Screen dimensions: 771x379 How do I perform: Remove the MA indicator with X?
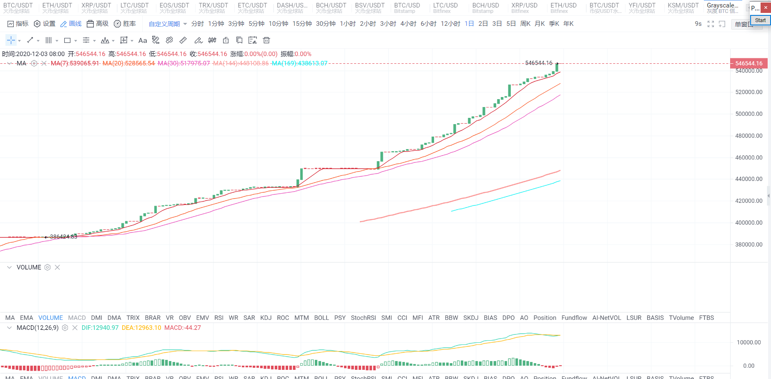44,63
